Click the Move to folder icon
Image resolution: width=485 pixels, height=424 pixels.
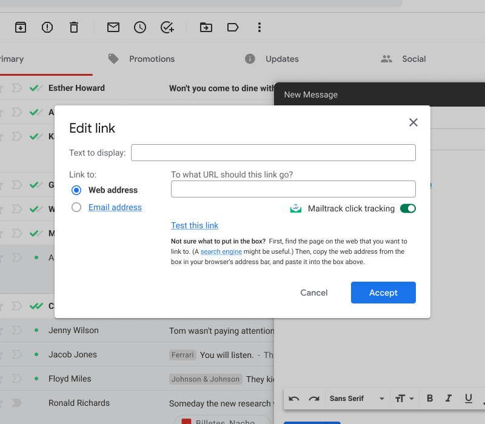coord(206,27)
